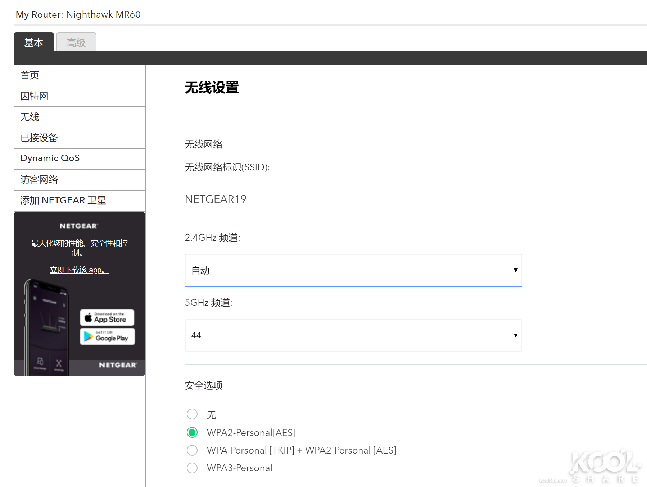Click the NETGEAR logo atop the ad

click(x=79, y=226)
